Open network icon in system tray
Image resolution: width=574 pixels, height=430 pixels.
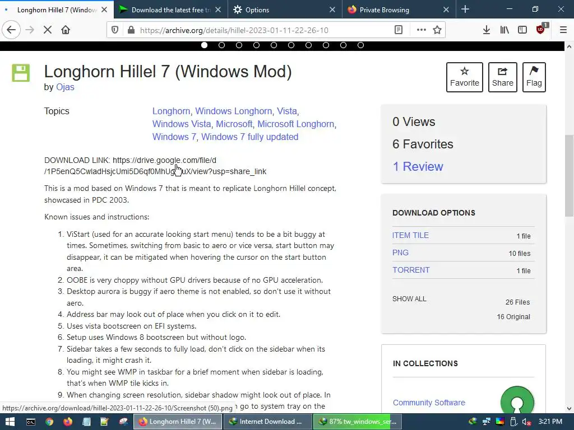[487, 422]
